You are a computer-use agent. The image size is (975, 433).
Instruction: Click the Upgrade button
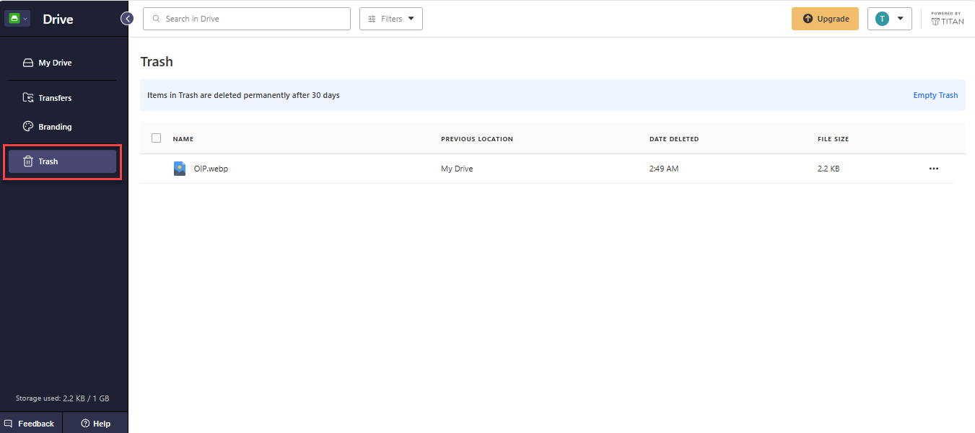tap(825, 19)
